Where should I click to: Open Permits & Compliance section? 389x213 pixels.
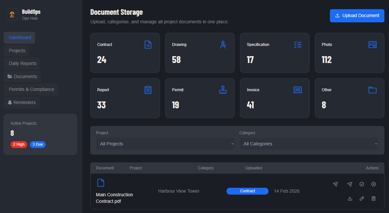click(31, 90)
